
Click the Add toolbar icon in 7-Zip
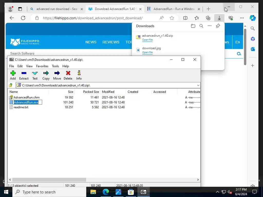(13, 75)
